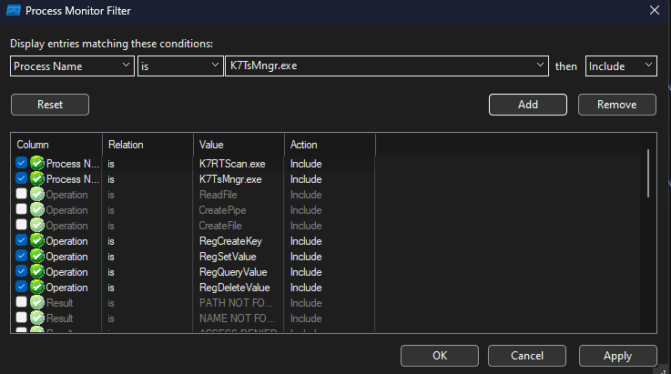Sort list by Value header
The width and height of the screenshot is (671, 374).
tap(239, 145)
